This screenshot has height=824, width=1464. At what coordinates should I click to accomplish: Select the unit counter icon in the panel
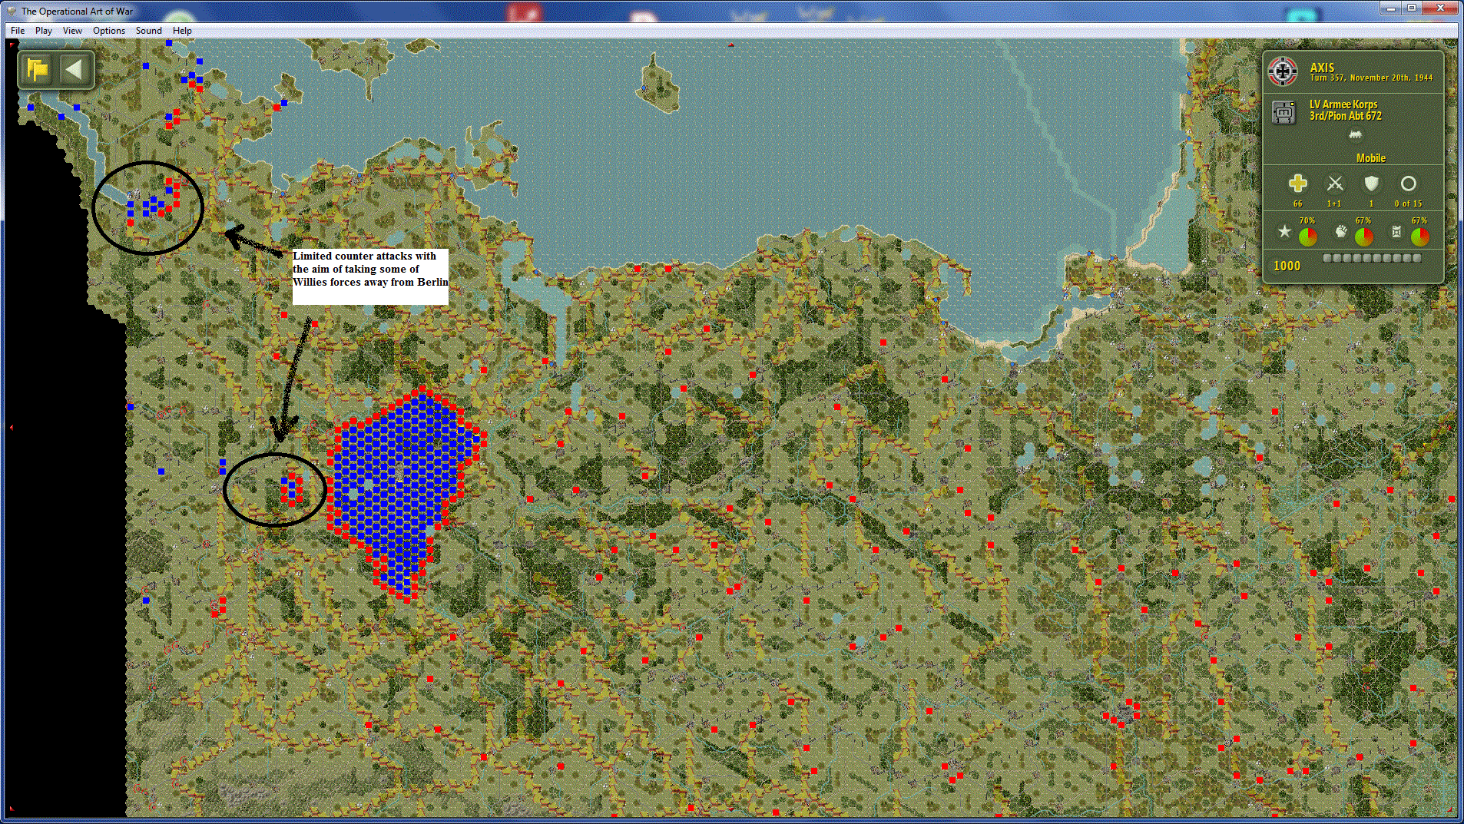point(1283,111)
